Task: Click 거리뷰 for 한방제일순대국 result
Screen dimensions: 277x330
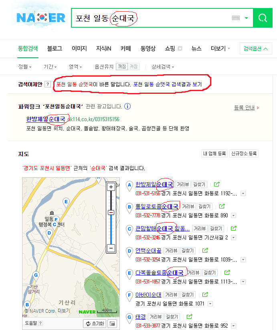Action: (x=183, y=184)
